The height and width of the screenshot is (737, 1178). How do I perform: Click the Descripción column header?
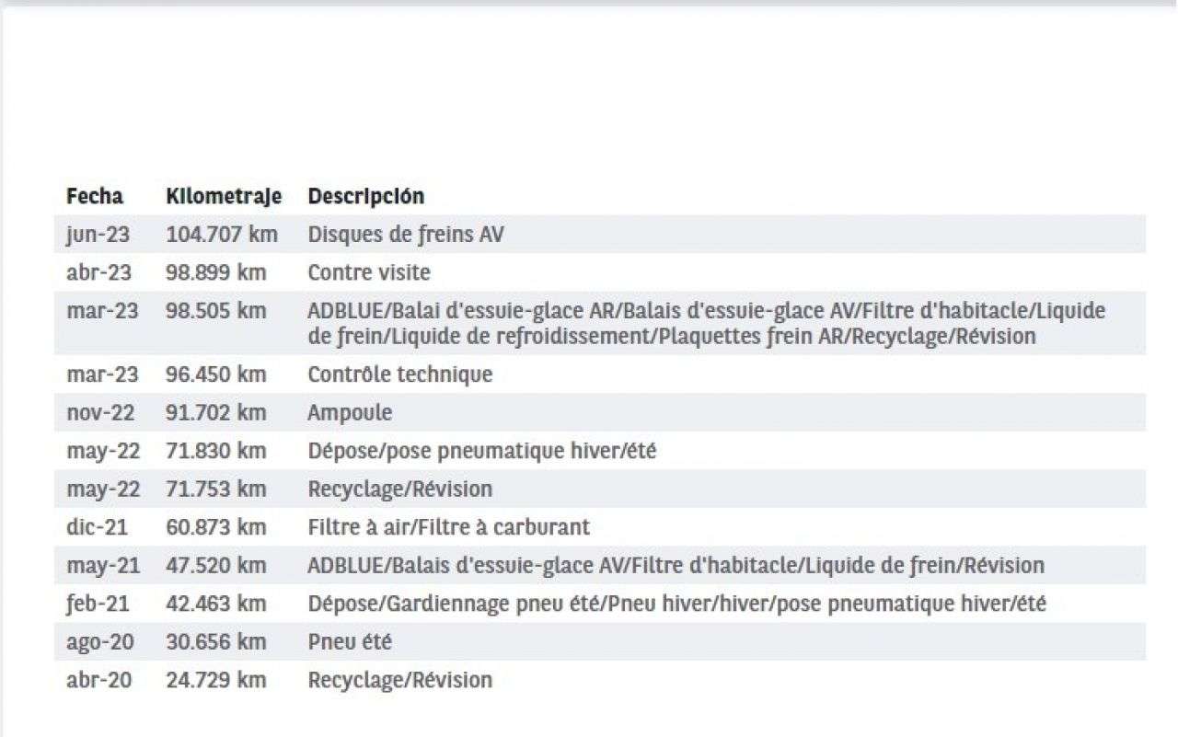tap(365, 196)
